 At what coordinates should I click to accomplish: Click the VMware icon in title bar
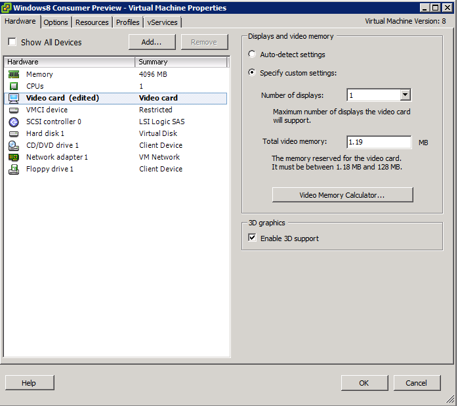click(x=7, y=8)
